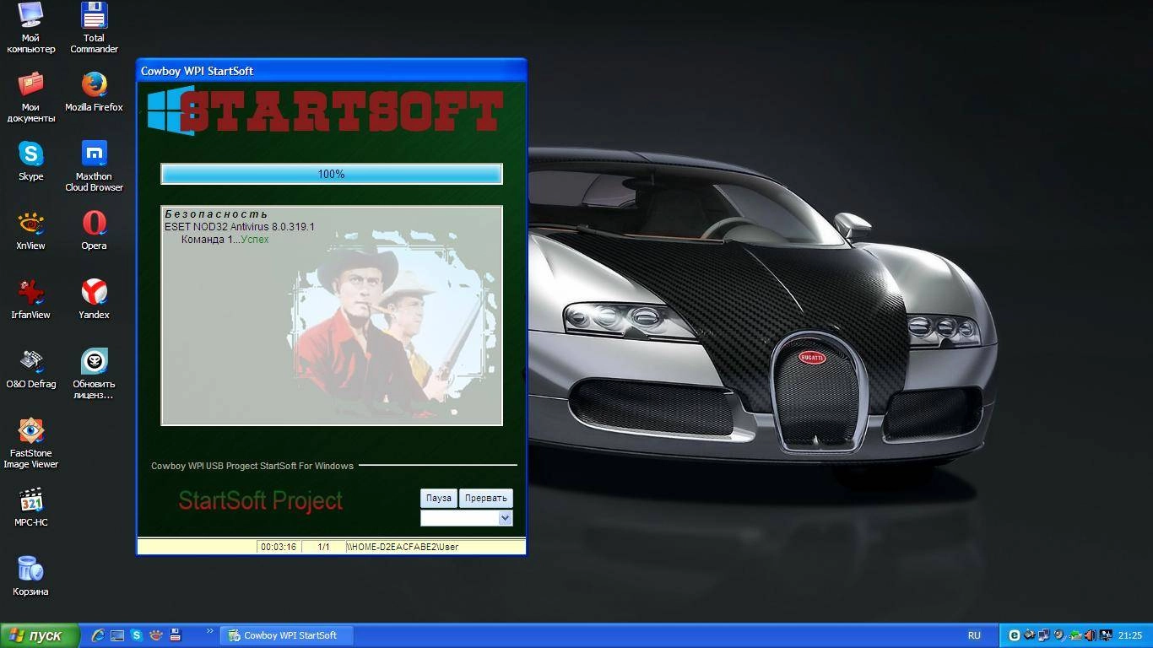The height and width of the screenshot is (648, 1153).
Task: Launch the Opera desktop icon
Action: (x=94, y=230)
